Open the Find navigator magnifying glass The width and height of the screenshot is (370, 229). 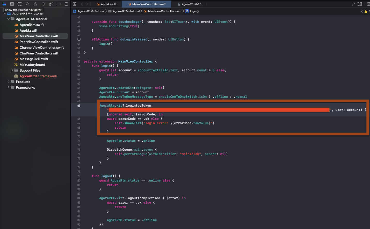pos(27,4)
